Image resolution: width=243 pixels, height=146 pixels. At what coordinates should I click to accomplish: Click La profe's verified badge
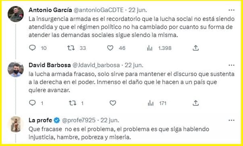click(57, 120)
